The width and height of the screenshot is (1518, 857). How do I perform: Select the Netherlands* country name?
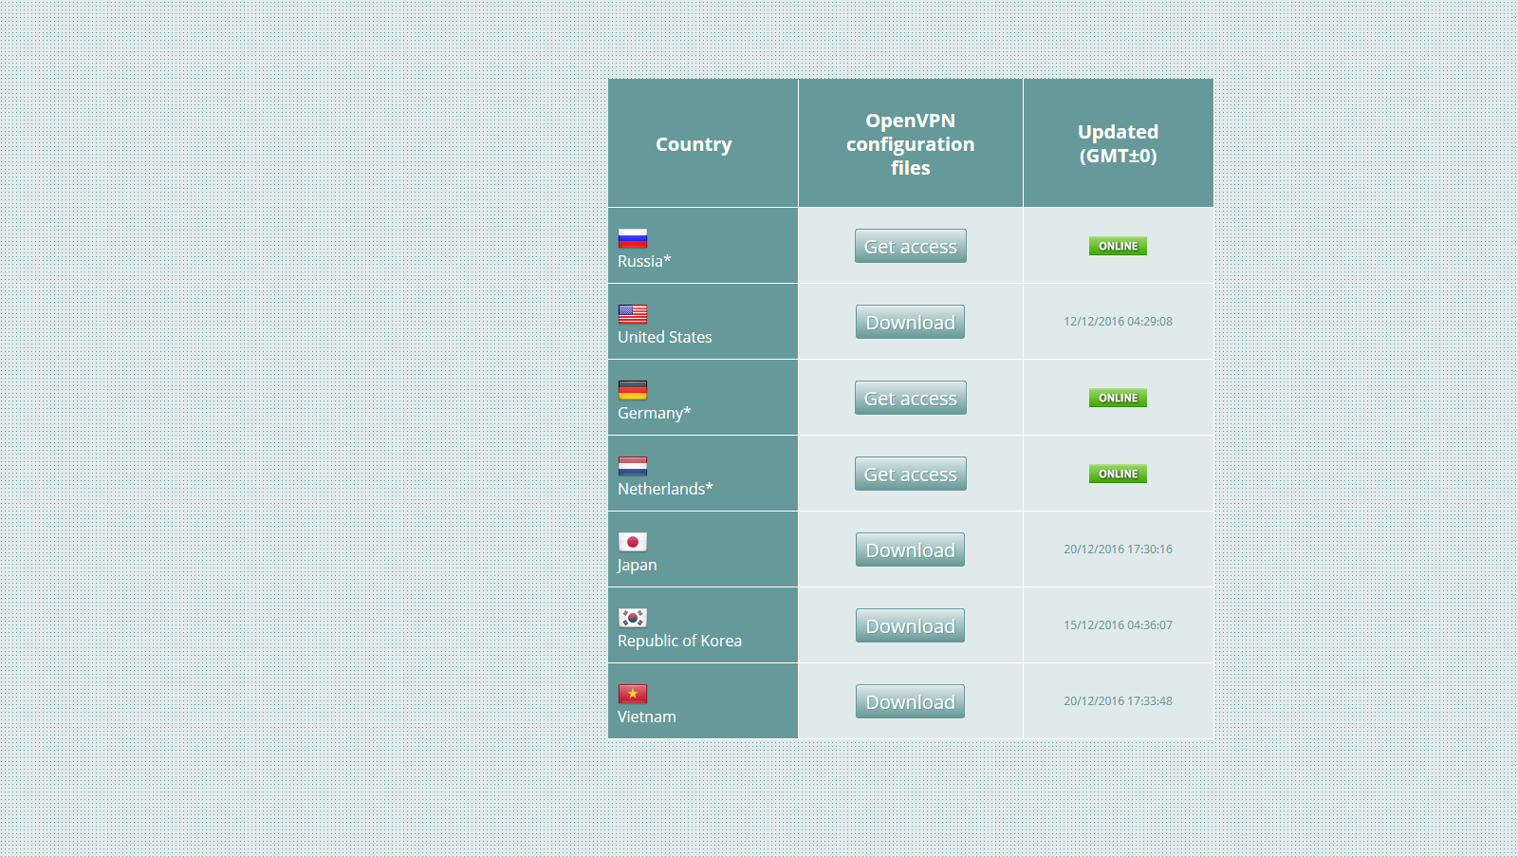coord(665,489)
